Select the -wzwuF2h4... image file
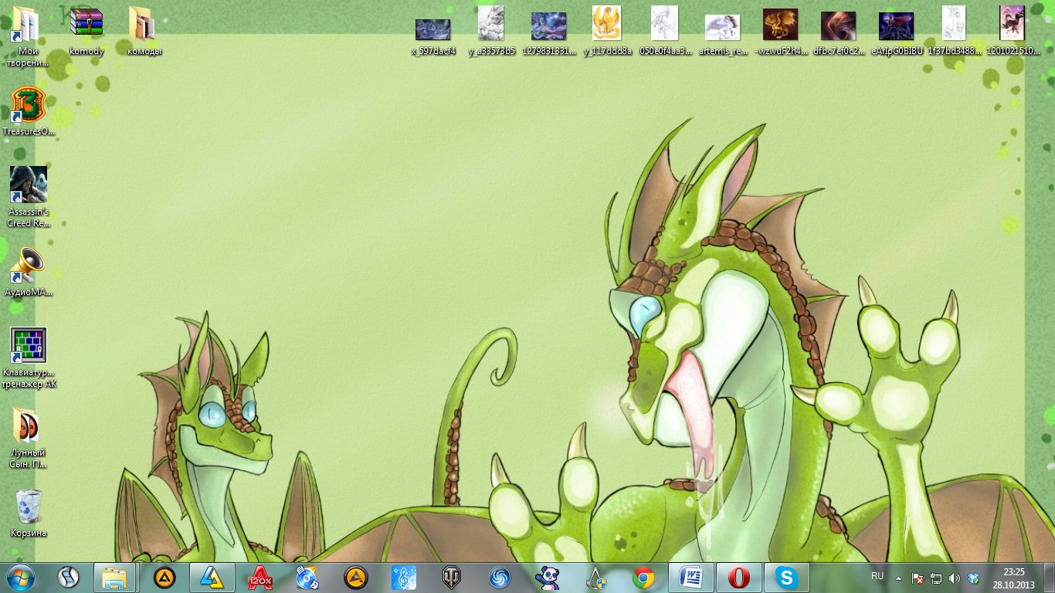This screenshot has width=1055, height=593. pyautogui.click(x=781, y=32)
